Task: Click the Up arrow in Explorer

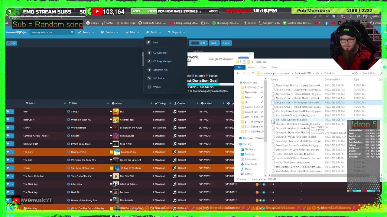Action: pos(253,73)
